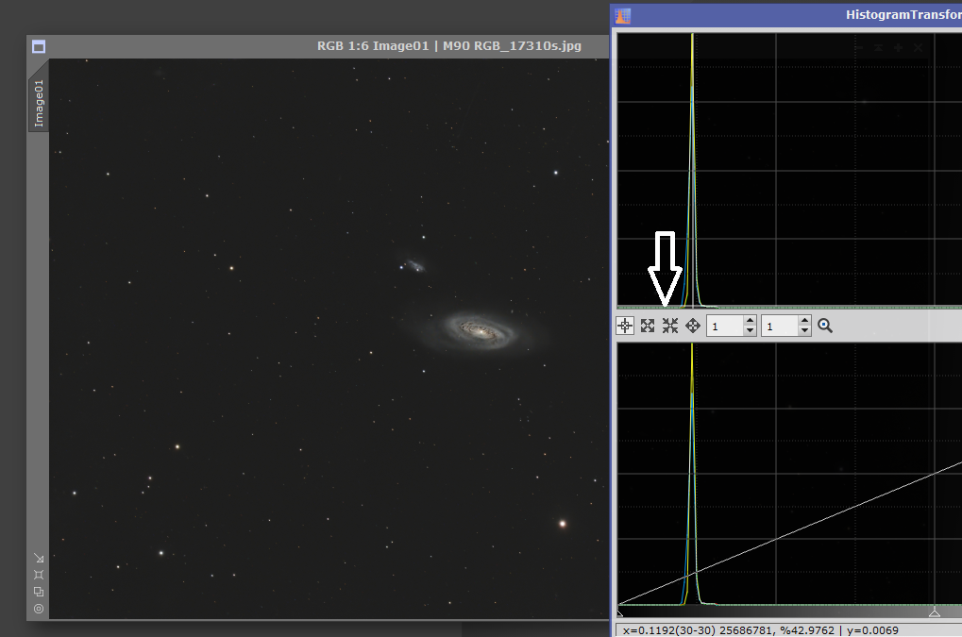Decrease the first zoom spinbox value
This screenshot has width=962, height=637.
[750, 331]
